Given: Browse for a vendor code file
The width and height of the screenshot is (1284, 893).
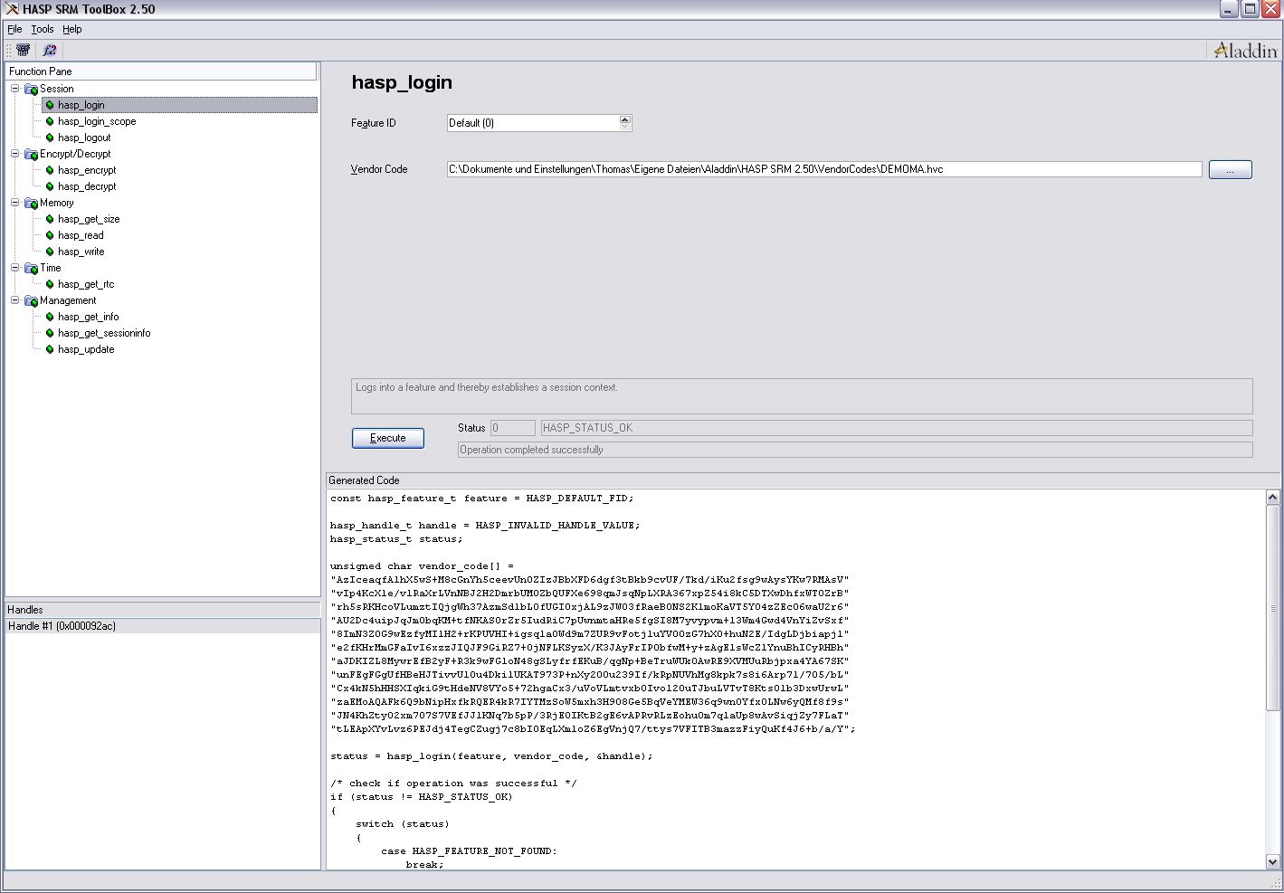Looking at the screenshot, I should coord(1231,169).
